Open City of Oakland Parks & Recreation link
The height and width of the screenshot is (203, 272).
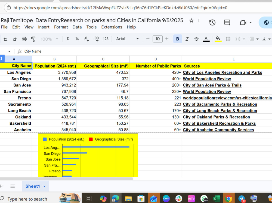[x=216, y=117]
